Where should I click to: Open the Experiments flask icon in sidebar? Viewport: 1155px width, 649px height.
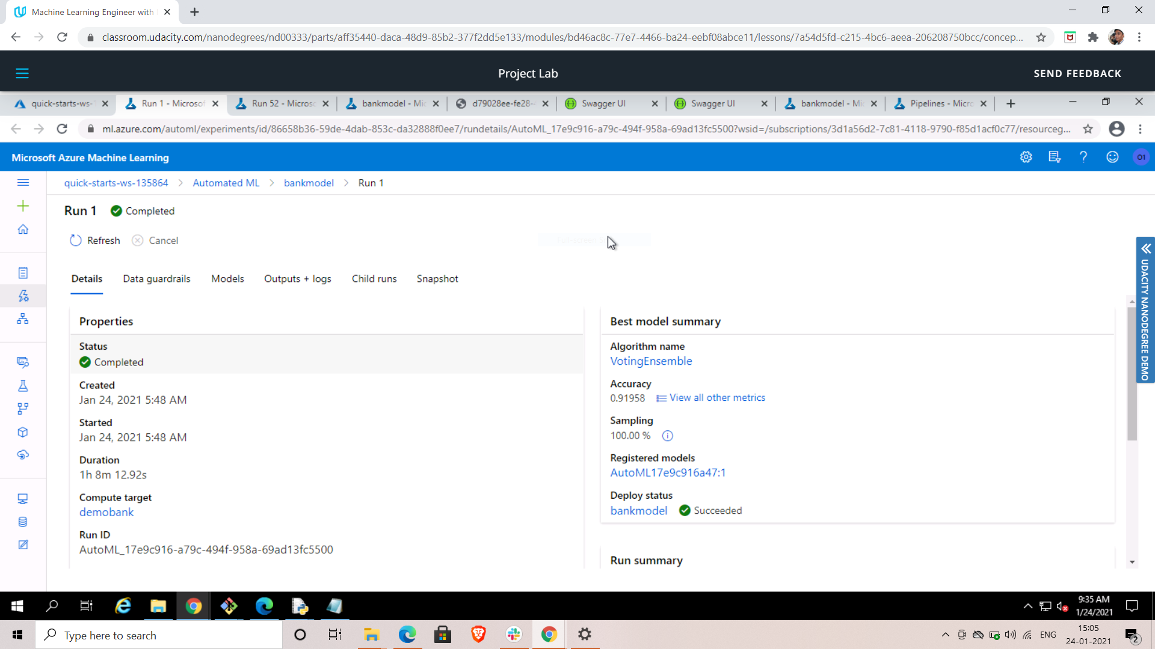click(x=23, y=386)
